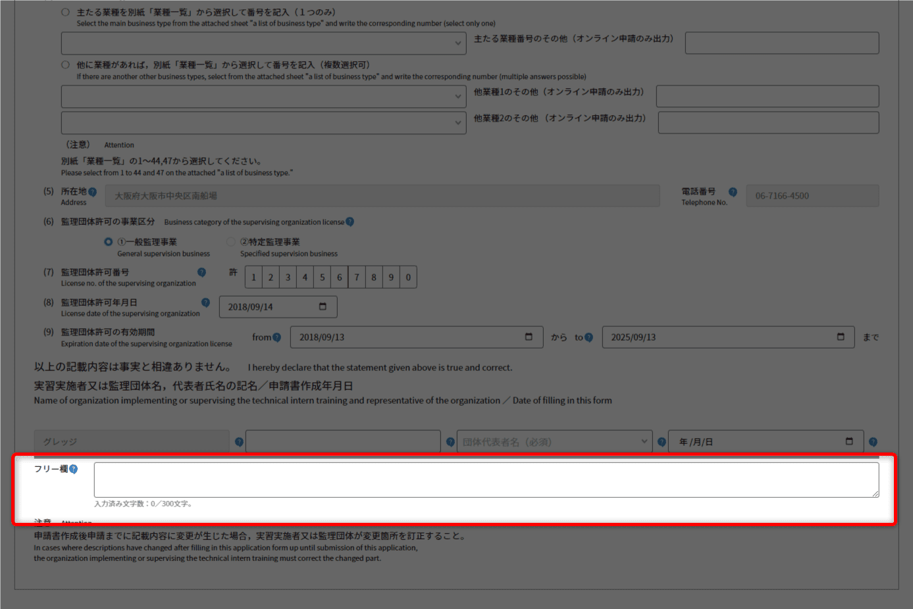
Task: Select the 他に業種があれば other business types radio
Action: click(x=65, y=64)
